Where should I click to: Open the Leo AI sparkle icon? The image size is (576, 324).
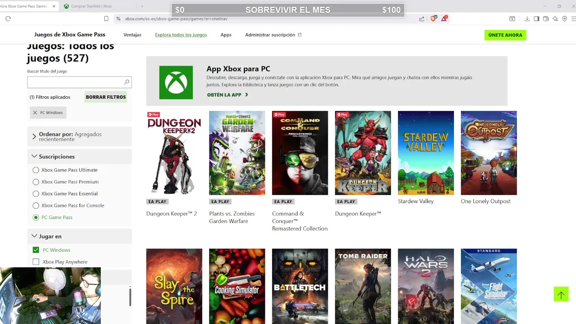click(555, 18)
